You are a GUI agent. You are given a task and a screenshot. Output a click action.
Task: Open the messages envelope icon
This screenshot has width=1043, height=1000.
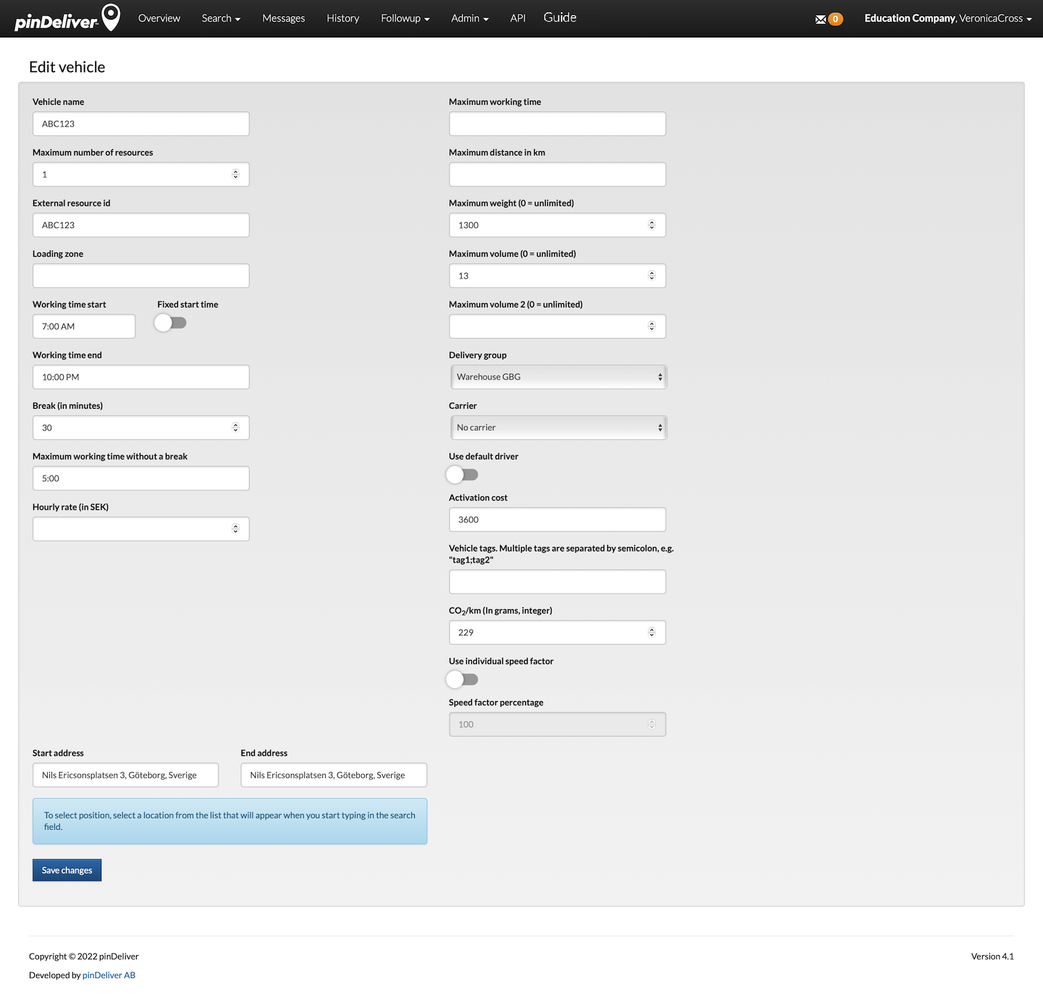pyautogui.click(x=821, y=20)
